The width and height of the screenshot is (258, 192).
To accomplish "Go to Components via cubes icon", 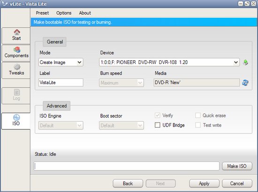I will click(17, 50).
